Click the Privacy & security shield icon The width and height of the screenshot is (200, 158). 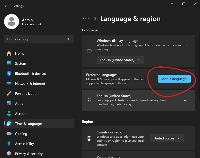9,153
